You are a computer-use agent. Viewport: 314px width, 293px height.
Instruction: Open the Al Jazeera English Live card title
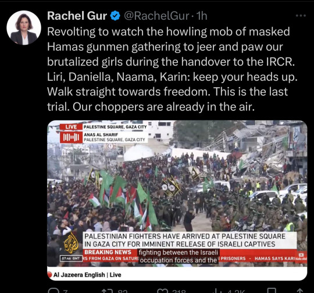[87, 274]
